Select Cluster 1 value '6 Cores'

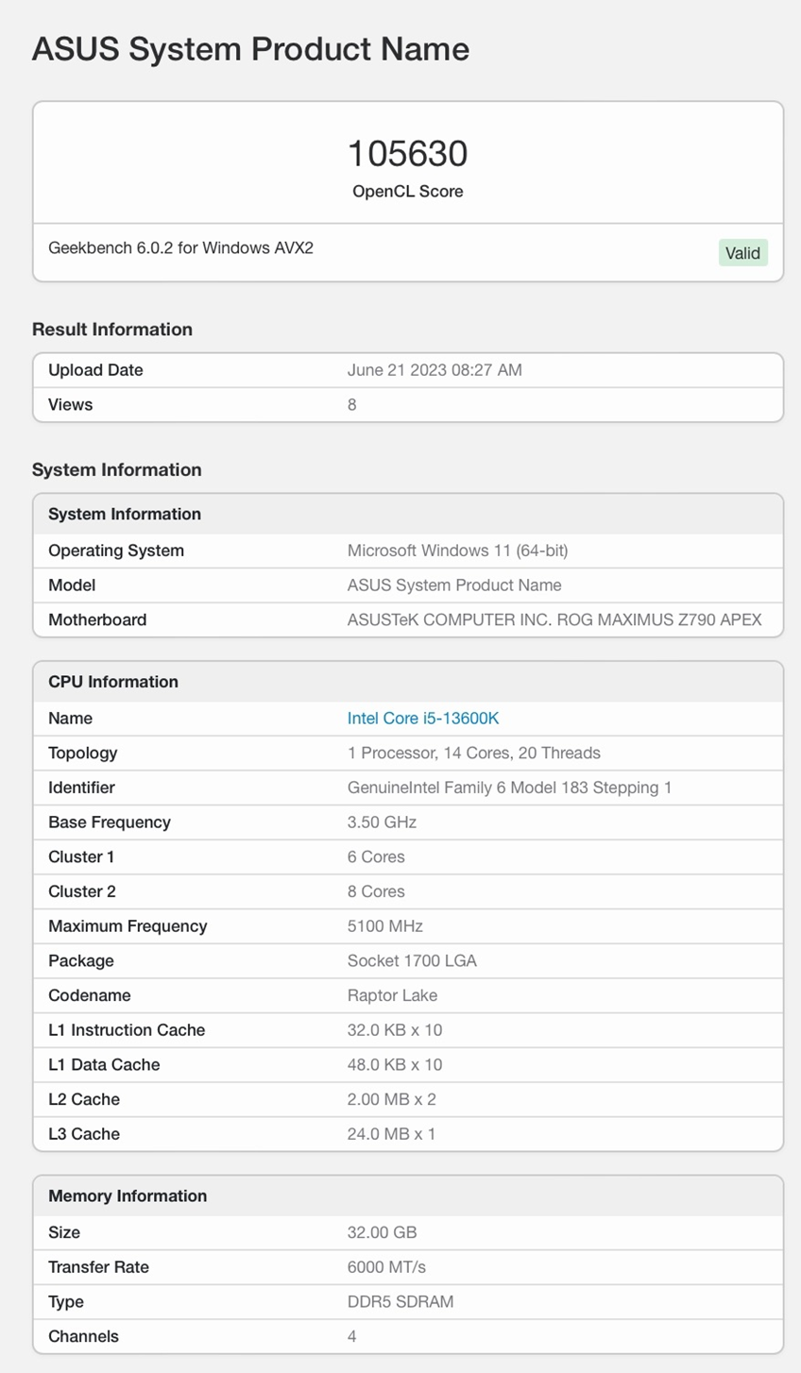tap(376, 856)
